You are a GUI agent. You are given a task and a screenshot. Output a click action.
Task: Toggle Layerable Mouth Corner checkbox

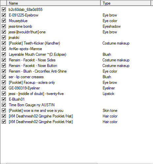[x=4, y=54]
